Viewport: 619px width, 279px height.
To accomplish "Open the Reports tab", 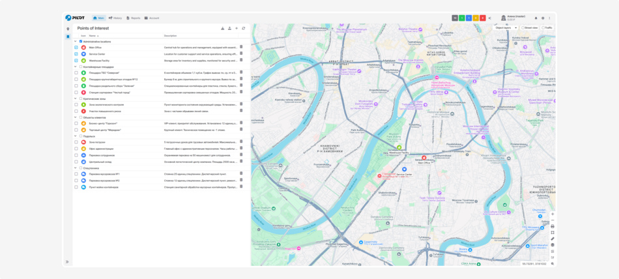I will coord(134,18).
